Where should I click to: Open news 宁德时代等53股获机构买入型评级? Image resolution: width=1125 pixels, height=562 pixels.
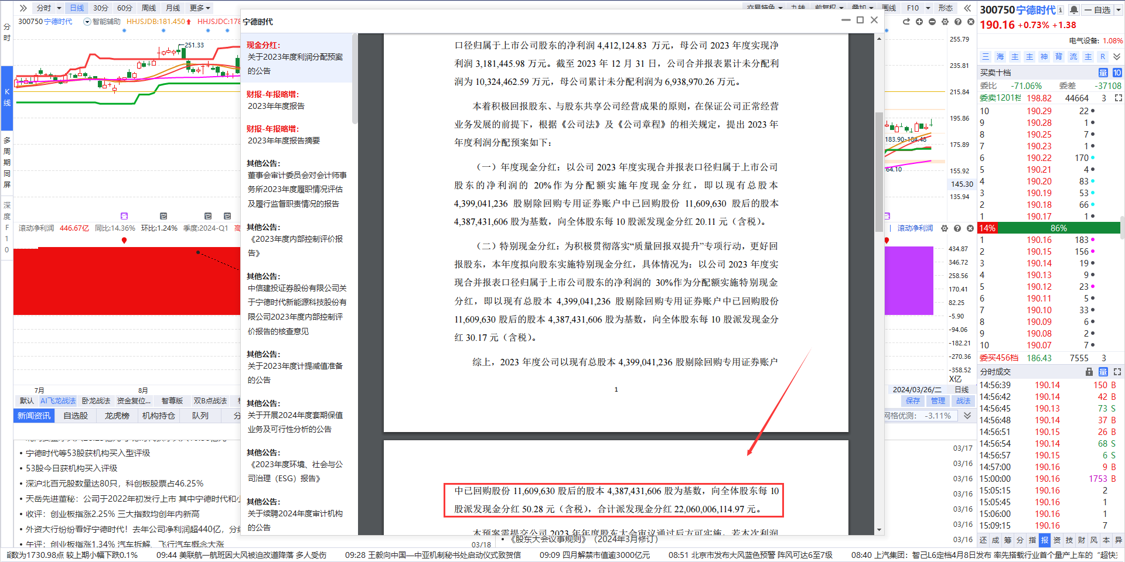(88, 453)
